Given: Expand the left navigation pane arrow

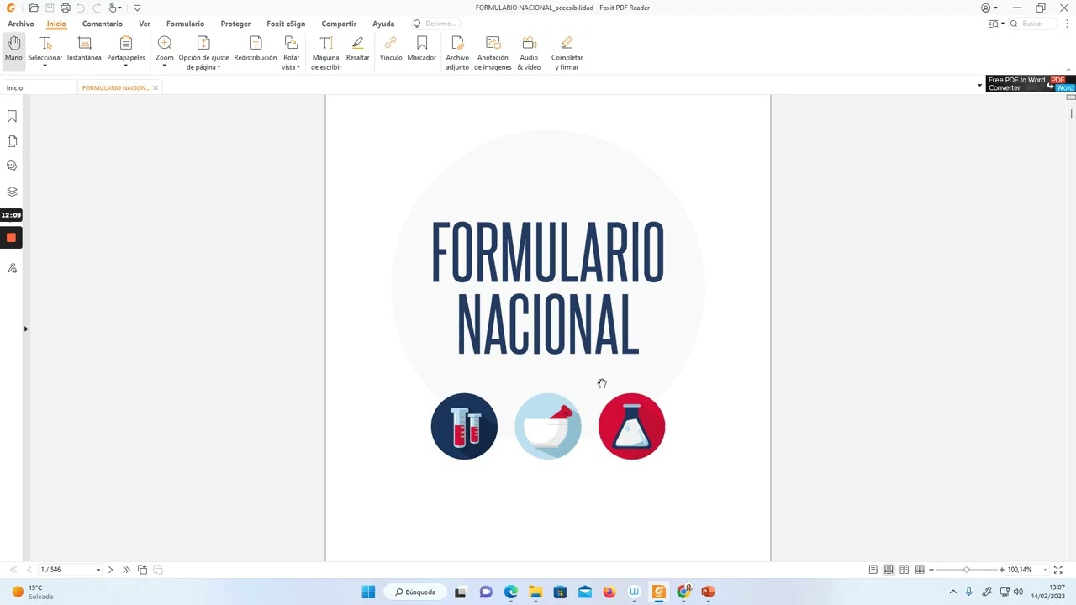Looking at the screenshot, I should (x=26, y=329).
